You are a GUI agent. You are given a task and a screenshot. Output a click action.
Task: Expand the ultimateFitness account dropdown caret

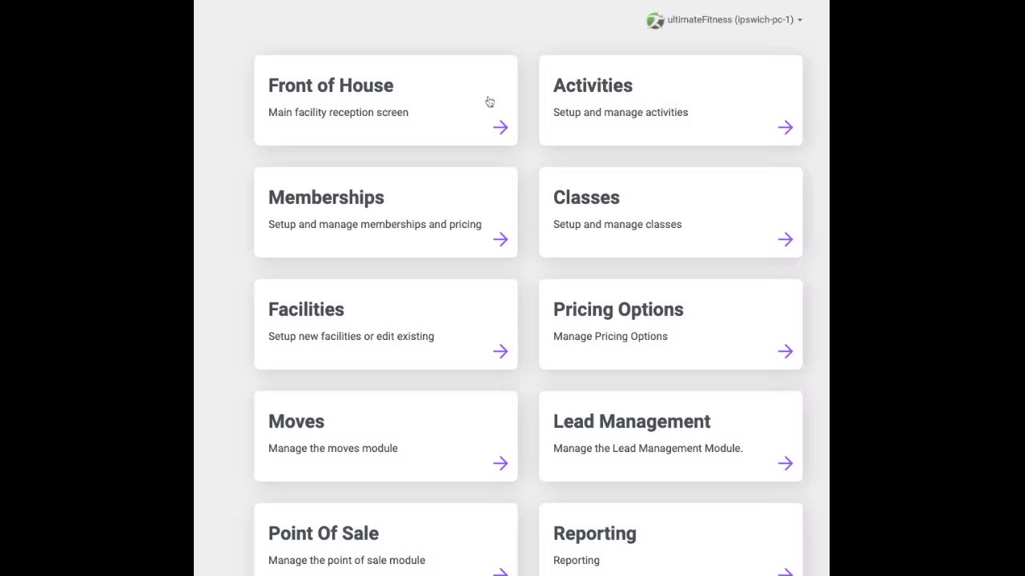pos(799,20)
